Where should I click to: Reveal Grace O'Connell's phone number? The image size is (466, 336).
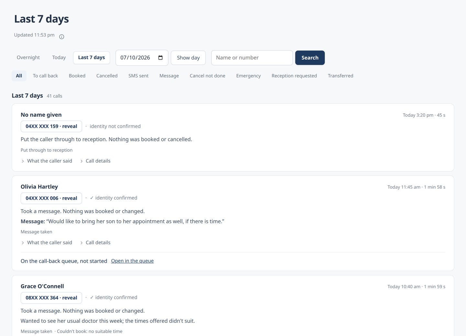click(x=51, y=298)
